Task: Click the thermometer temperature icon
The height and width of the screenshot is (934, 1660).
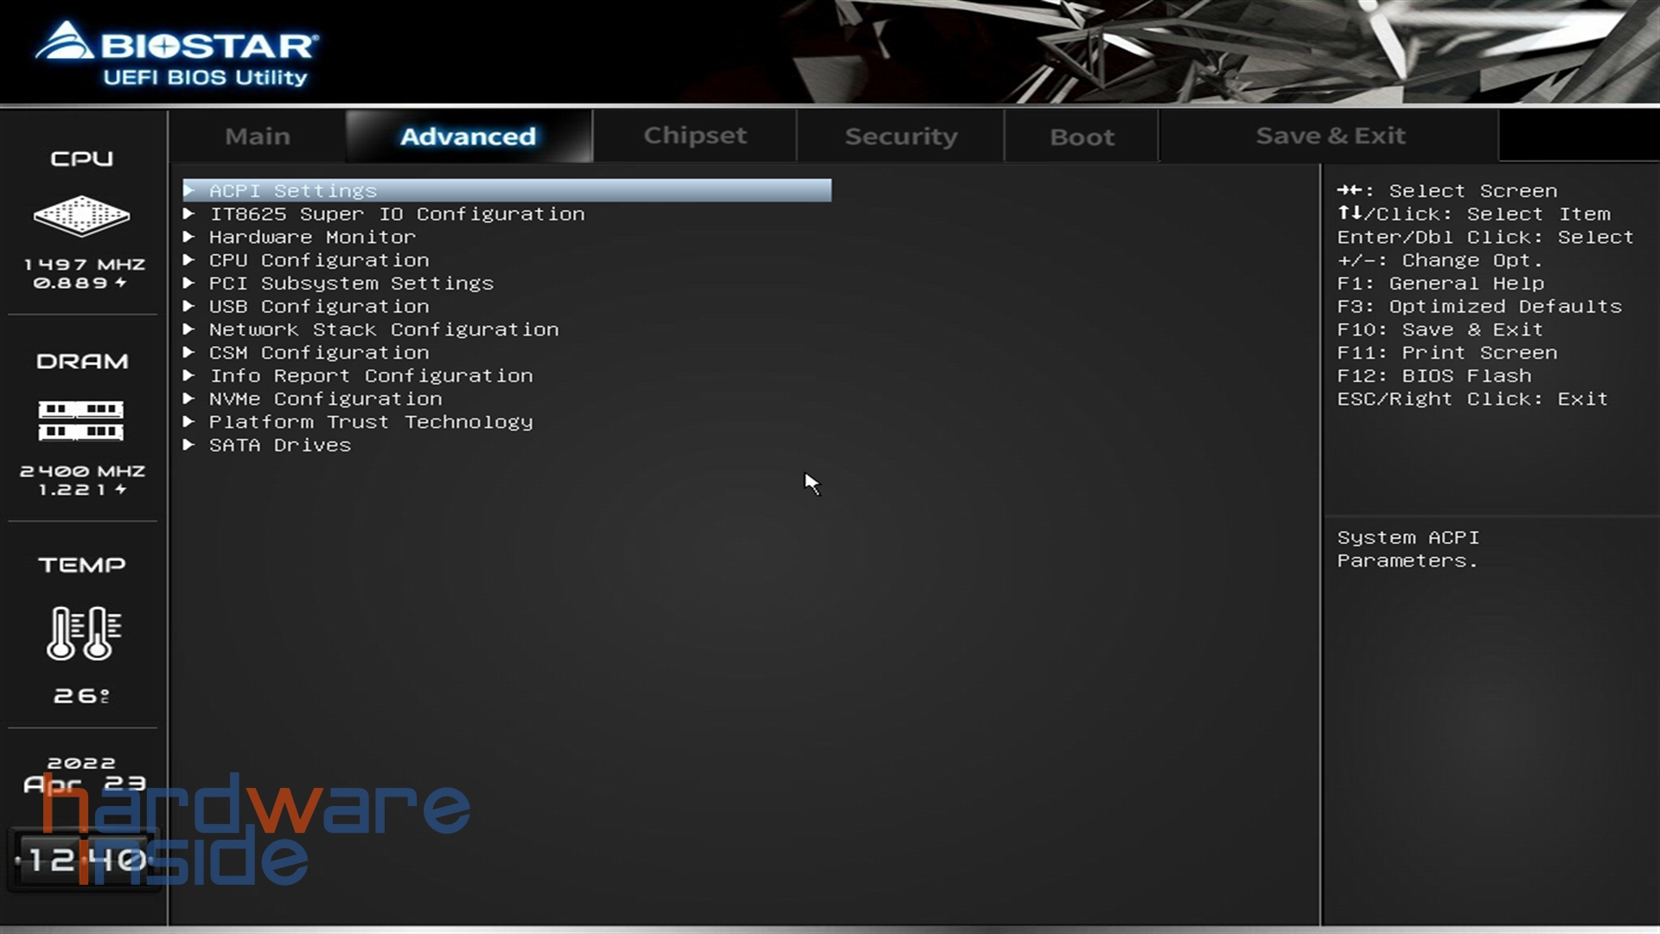Action: tap(84, 633)
